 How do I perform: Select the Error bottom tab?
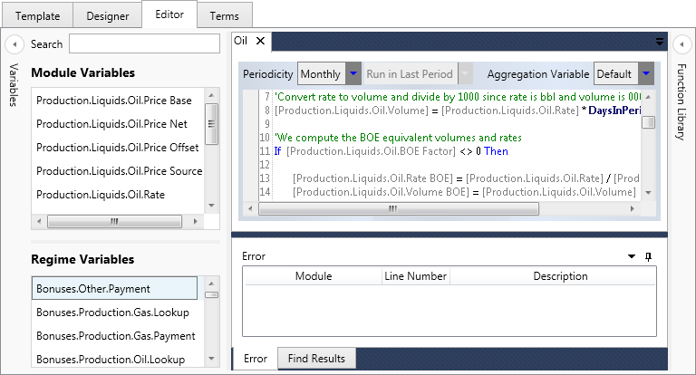256,359
